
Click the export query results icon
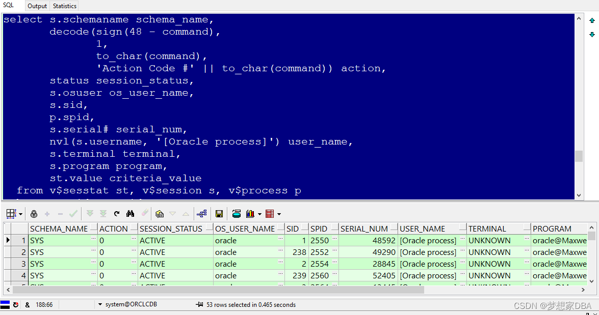237,214
